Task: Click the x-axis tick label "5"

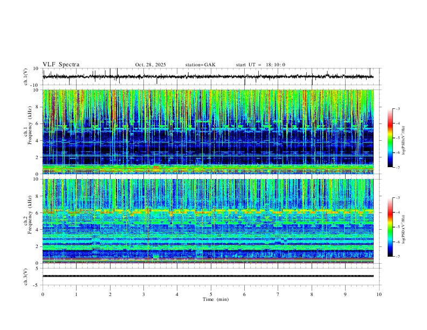Action: coord(211,294)
